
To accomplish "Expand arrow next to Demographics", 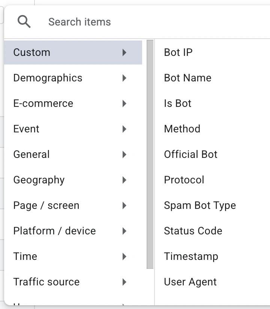I will click(124, 78).
